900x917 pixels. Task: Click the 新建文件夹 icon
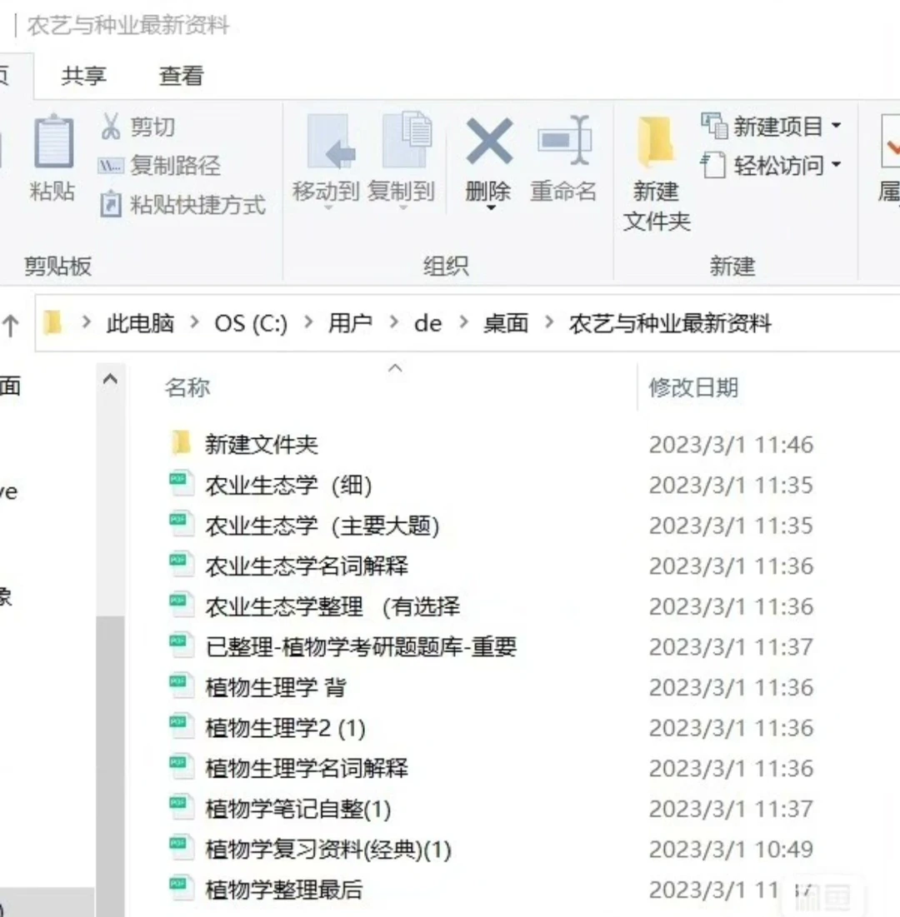click(655, 142)
